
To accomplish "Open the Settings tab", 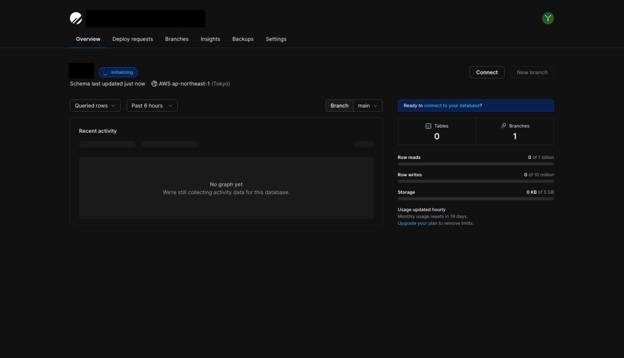I will [x=276, y=39].
